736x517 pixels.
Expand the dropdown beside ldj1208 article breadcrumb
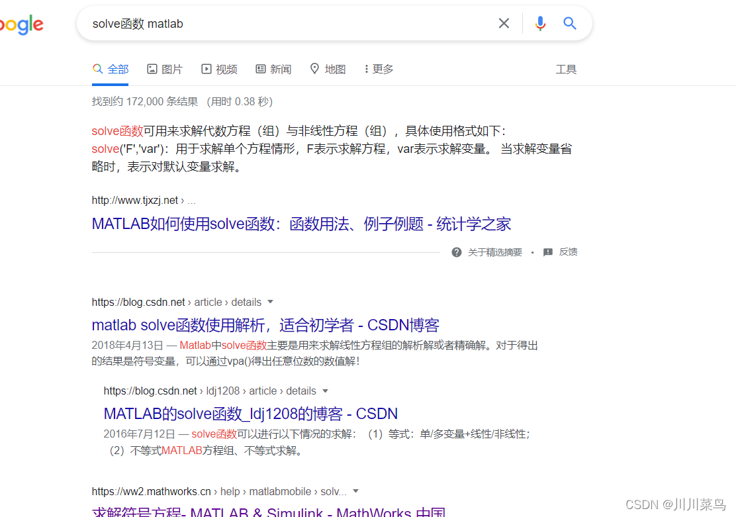(x=326, y=391)
